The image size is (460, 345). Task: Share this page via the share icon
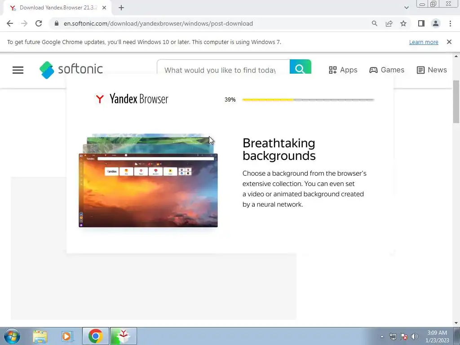[389, 23]
